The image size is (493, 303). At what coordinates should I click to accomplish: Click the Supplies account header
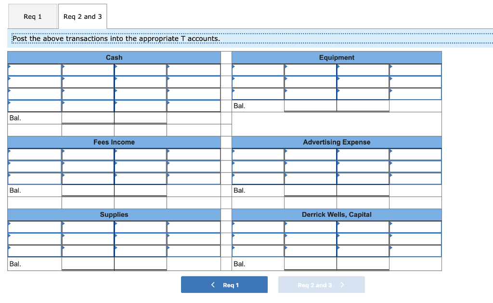(114, 214)
